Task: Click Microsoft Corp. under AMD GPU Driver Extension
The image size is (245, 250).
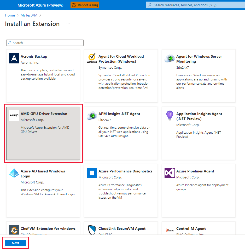Action: 32,120
